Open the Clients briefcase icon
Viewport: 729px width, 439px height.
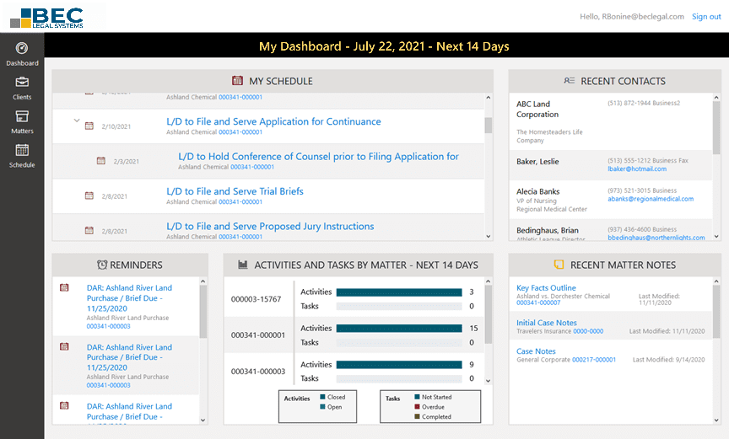click(22, 82)
